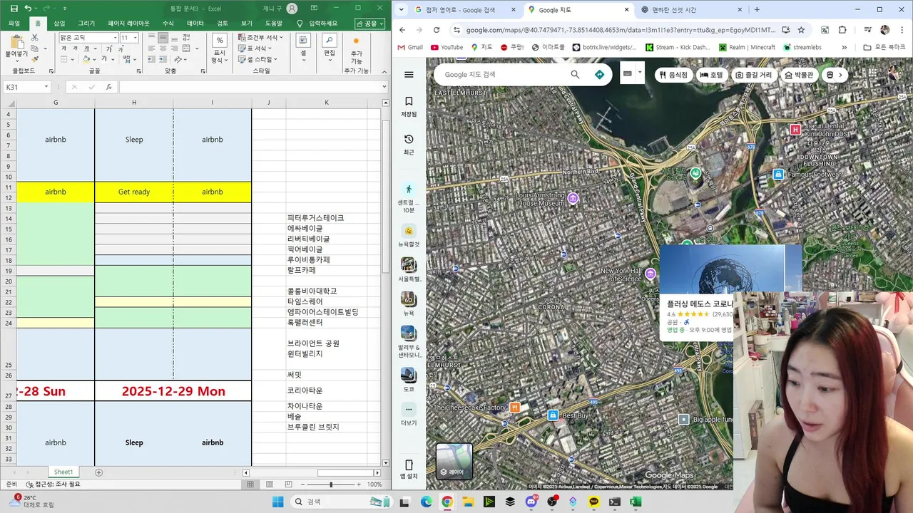The image size is (913, 513).
Task: Open the 맑은 고딕 font name dropdown
Action: point(115,38)
